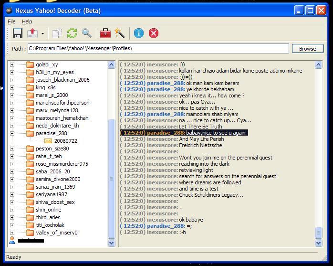Screen dimensions: 333x266
Task: Select the shm_online folder in the tree
Action: point(48,210)
